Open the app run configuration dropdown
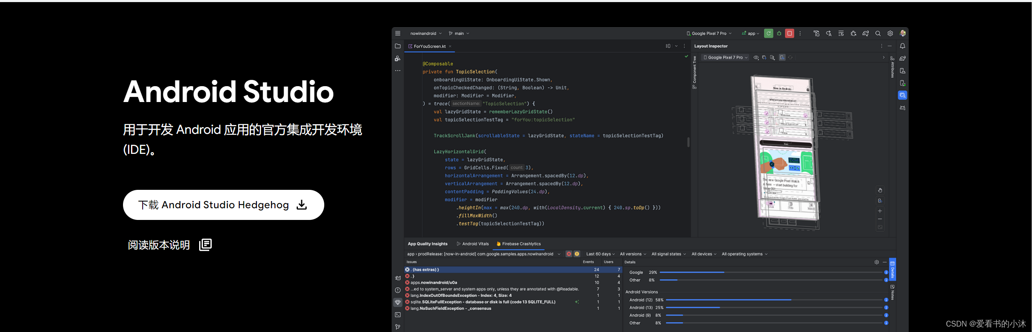This screenshot has width=1033, height=332. (x=751, y=33)
